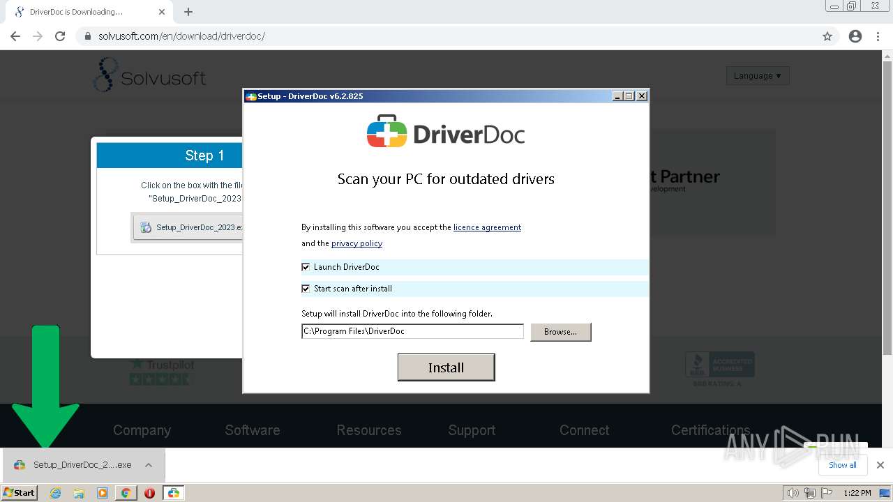Open the Language dropdown on Solvusoft page

tap(758, 75)
